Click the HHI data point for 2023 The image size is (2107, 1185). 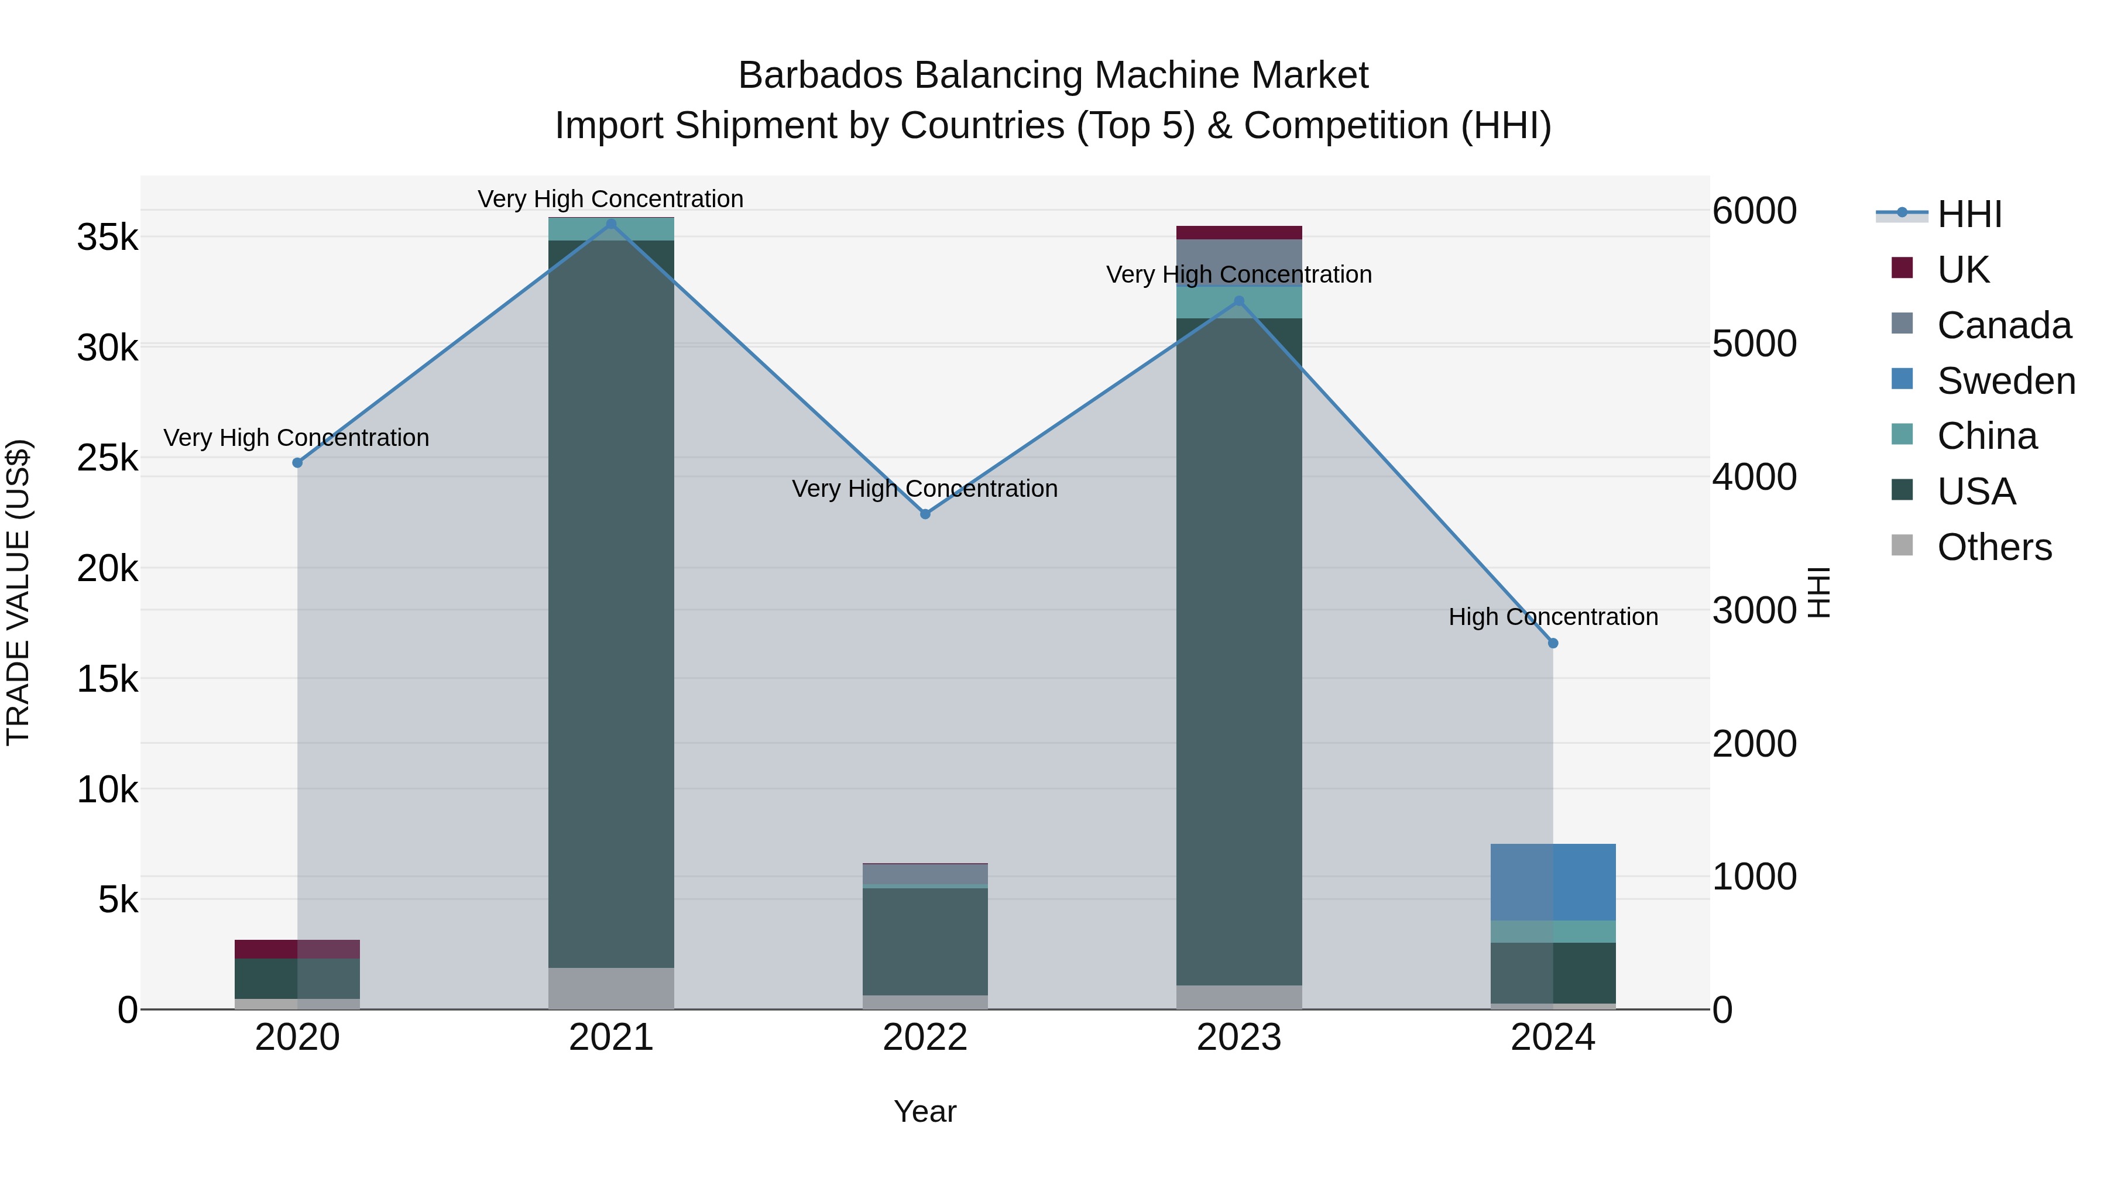coord(1239,302)
